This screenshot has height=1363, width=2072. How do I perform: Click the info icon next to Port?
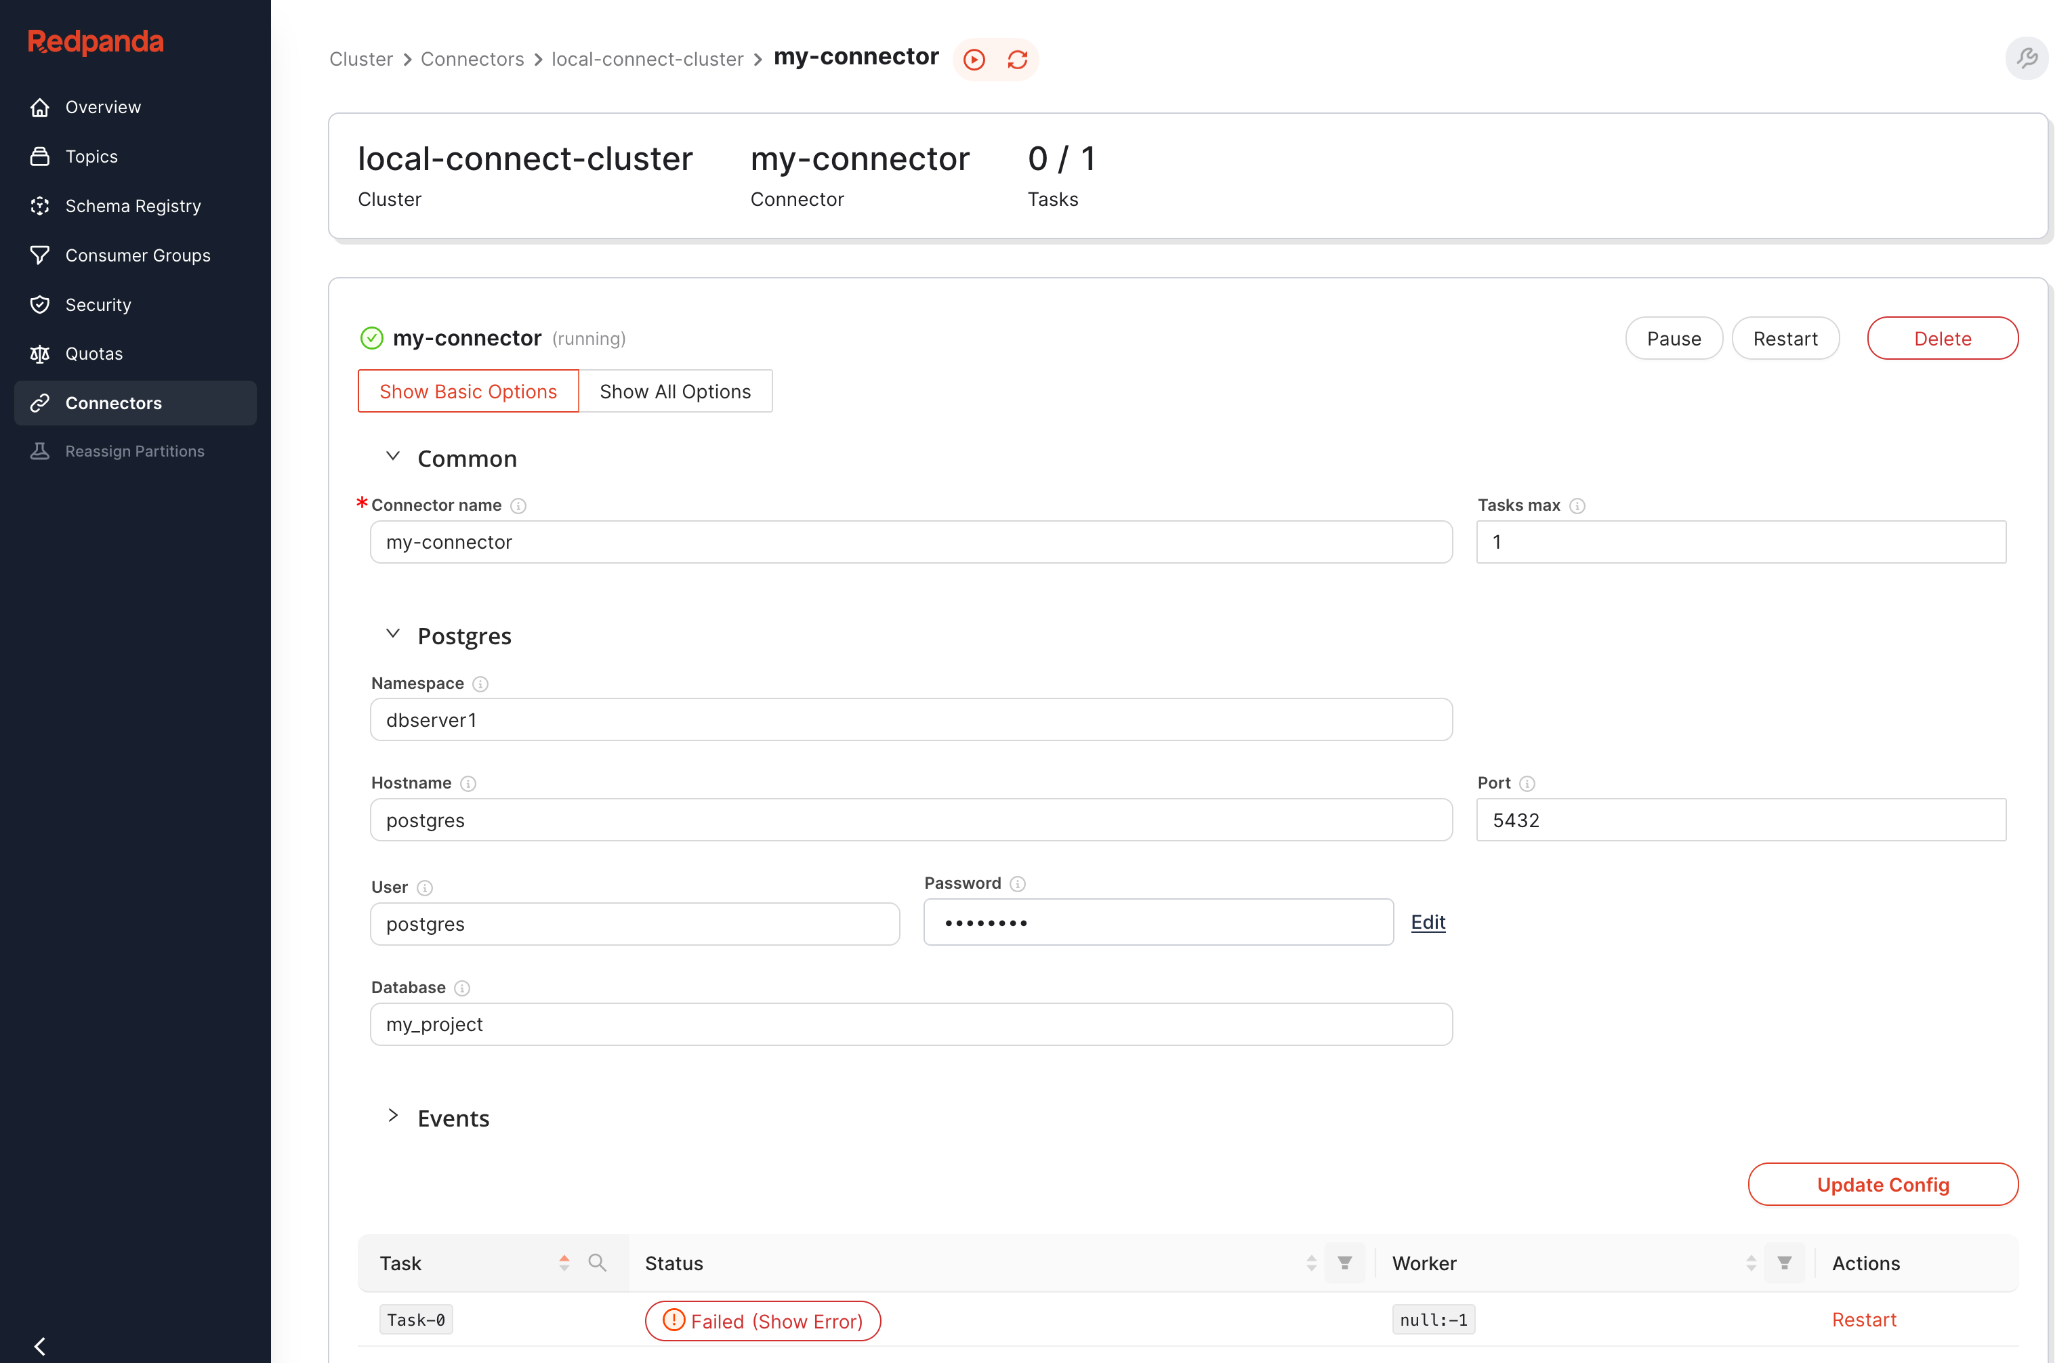1527,783
